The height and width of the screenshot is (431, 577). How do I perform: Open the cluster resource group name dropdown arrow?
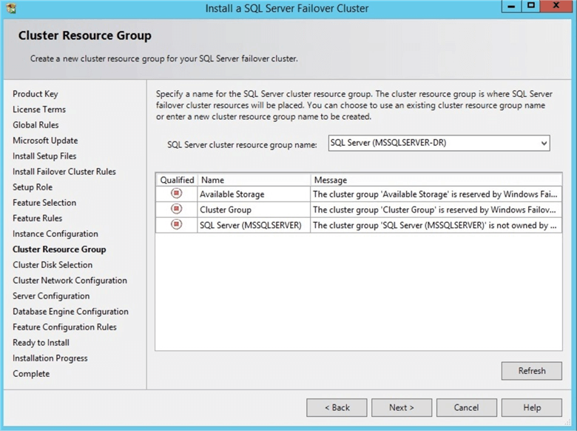point(544,144)
